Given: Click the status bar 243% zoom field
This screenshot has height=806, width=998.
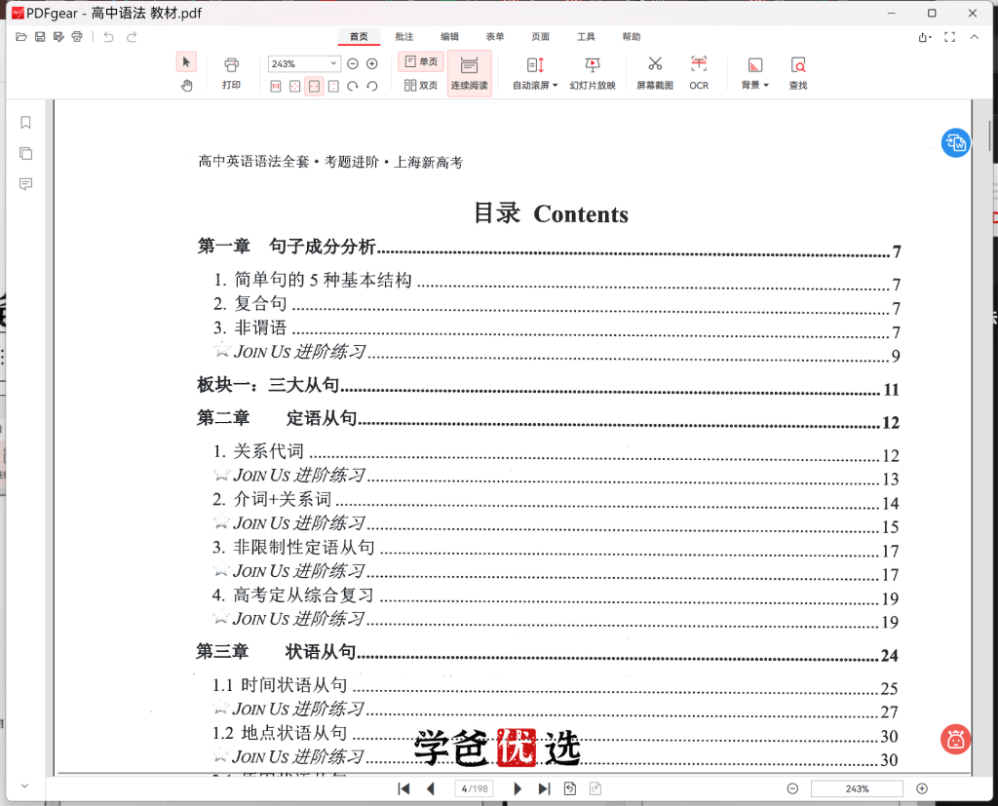Looking at the screenshot, I should (857, 788).
